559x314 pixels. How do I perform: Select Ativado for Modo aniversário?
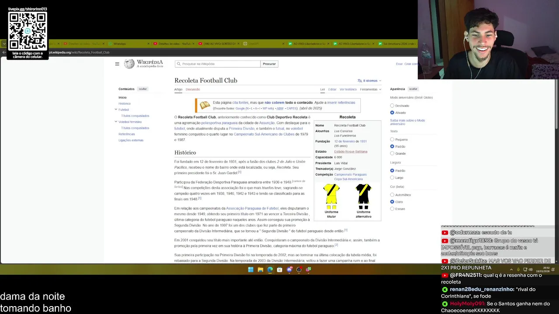point(392,113)
